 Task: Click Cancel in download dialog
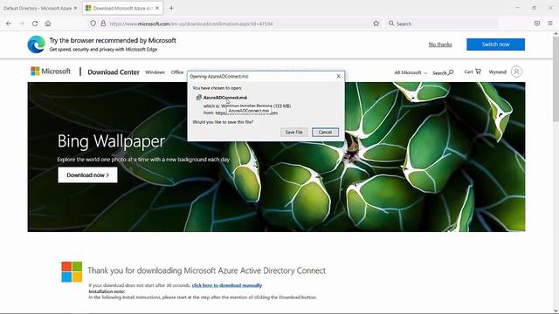click(325, 132)
